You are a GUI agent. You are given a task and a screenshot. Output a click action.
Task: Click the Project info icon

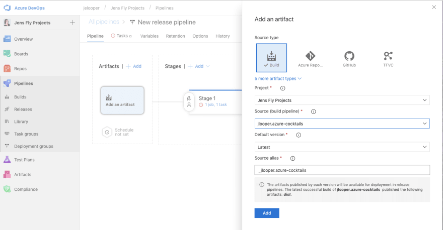(282, 88)
